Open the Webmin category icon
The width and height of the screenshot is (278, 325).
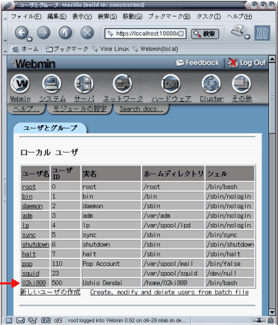click(x=20, y=84)
